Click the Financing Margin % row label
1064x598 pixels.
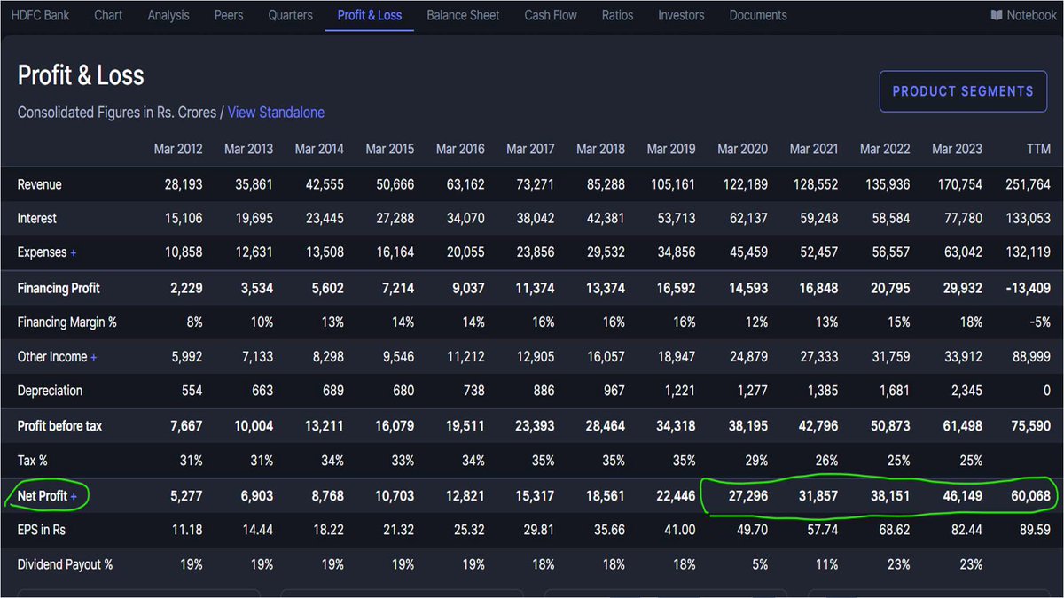tap(67, 322)
